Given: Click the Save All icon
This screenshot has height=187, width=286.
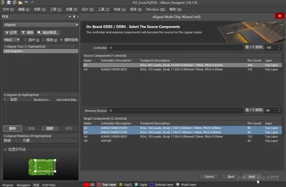Looking at the screenshot, I should (x=14, y=2).
